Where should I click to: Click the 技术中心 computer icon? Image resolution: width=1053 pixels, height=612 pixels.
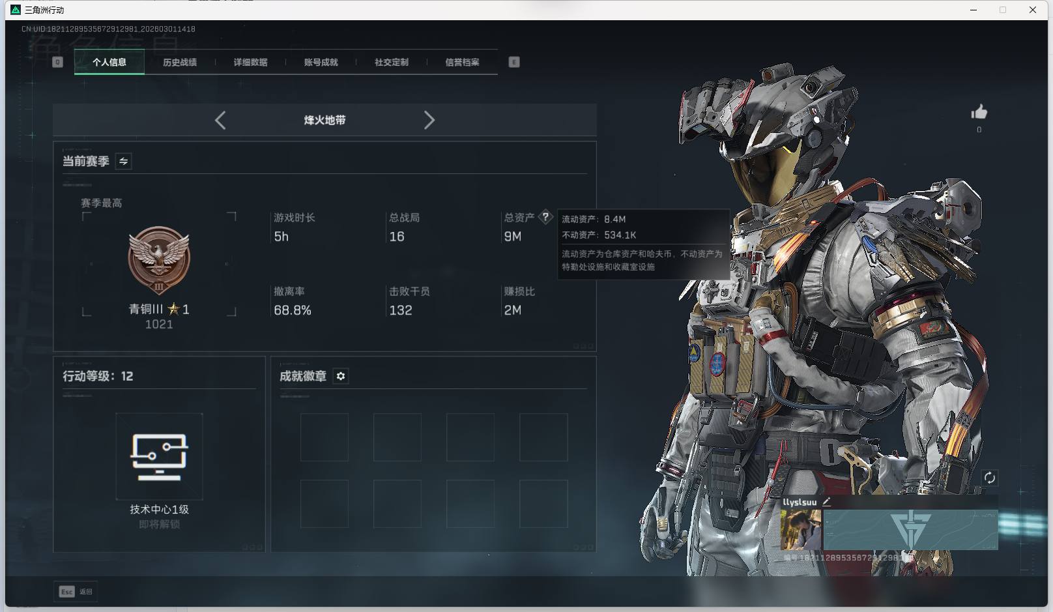coord(159,456)
